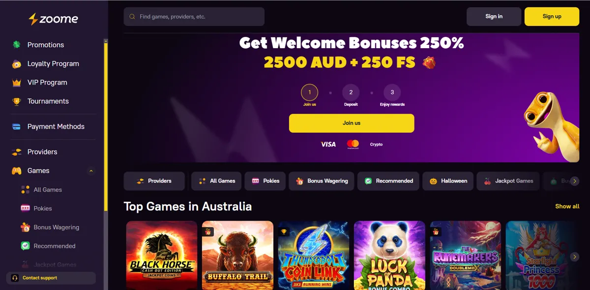Click the Payment Methods card icon
Image resolution: width=590 pixels, height=290 pixels.
click(x=17, y=126)
